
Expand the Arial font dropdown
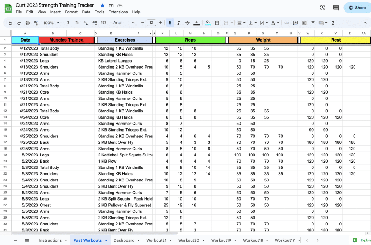[x=124, y=23]
